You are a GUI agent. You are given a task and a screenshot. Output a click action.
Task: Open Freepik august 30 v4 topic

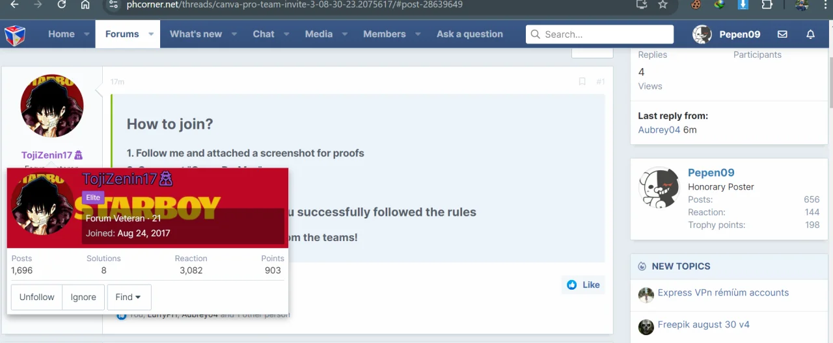703,325
